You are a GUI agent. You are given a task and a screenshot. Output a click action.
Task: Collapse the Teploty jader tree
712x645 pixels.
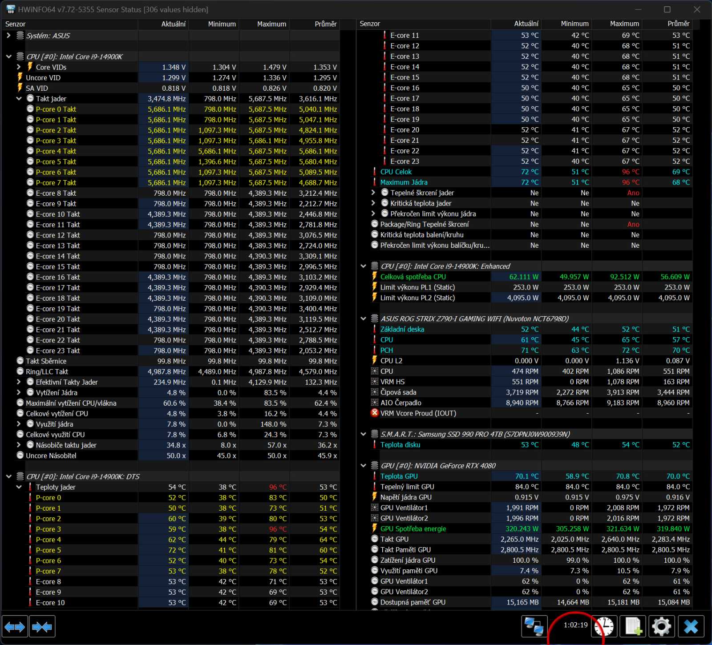tap(19, 487)
